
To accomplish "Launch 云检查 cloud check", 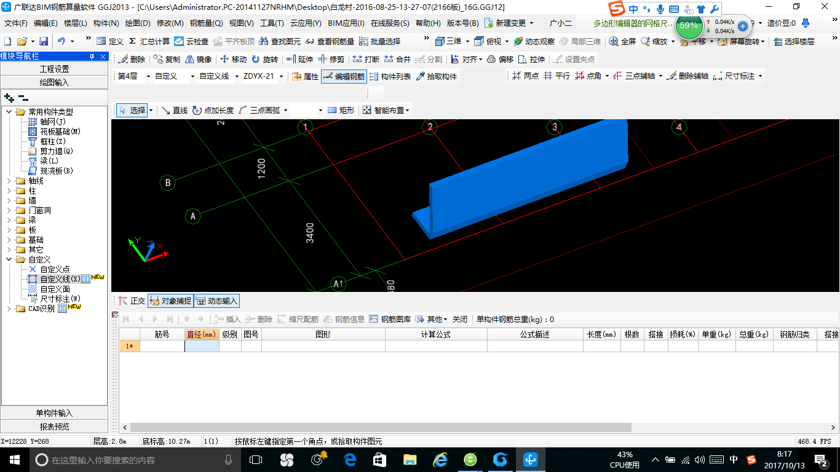I will [191, 41].
